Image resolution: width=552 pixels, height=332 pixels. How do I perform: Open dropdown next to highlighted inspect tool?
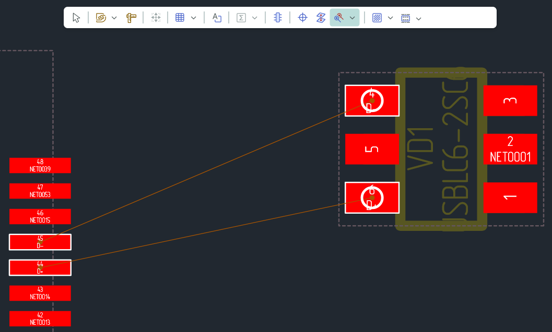pyautogui.click(x=353, y=18)
